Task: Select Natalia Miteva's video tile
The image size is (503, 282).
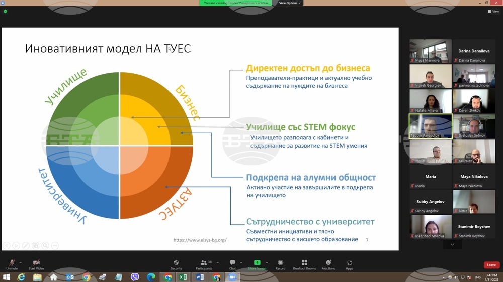Action: [x=430, y=101]
